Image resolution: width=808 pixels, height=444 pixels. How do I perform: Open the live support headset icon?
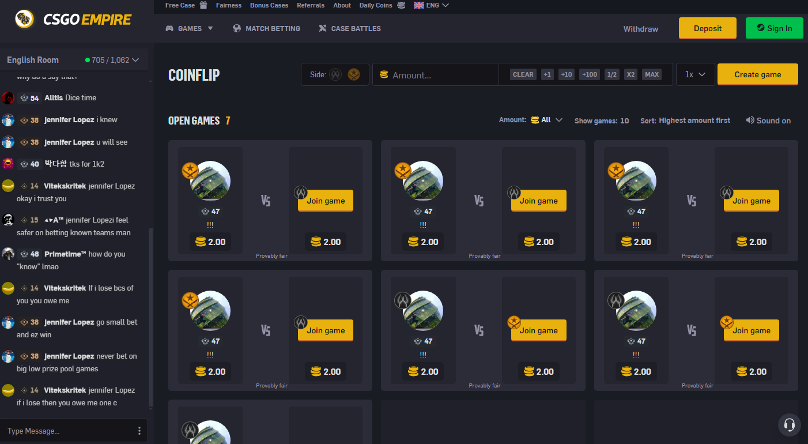(x=789, y=425)
